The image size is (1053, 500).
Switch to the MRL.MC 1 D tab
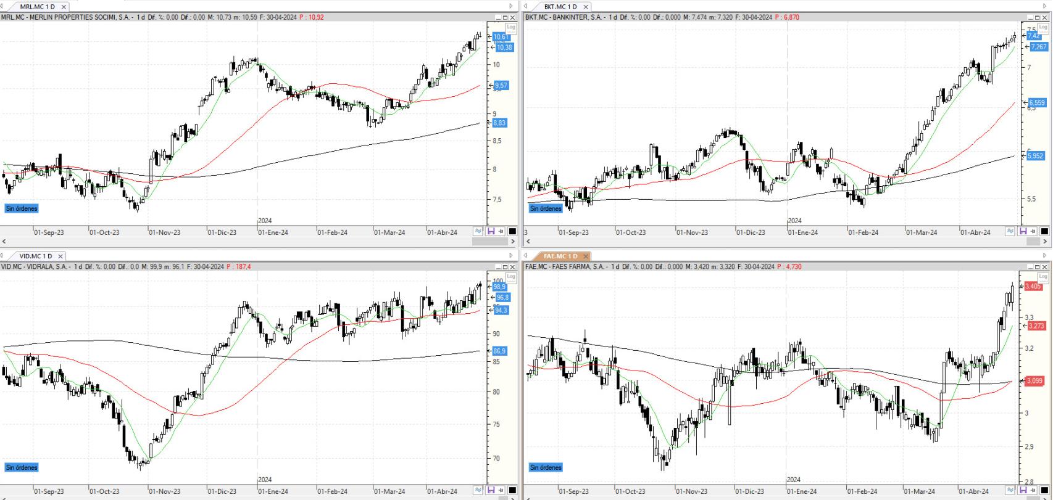point(37,7)
